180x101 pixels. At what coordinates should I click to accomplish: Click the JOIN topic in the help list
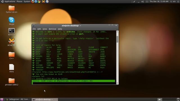[x=102, y=52]
